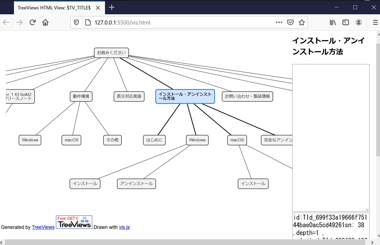Click inside the empty detail text area

(331, 138)
